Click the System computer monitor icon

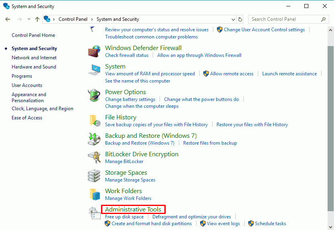tap(94, 70)
